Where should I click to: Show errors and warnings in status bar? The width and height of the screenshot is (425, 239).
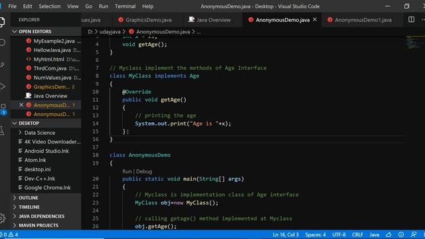9,234
